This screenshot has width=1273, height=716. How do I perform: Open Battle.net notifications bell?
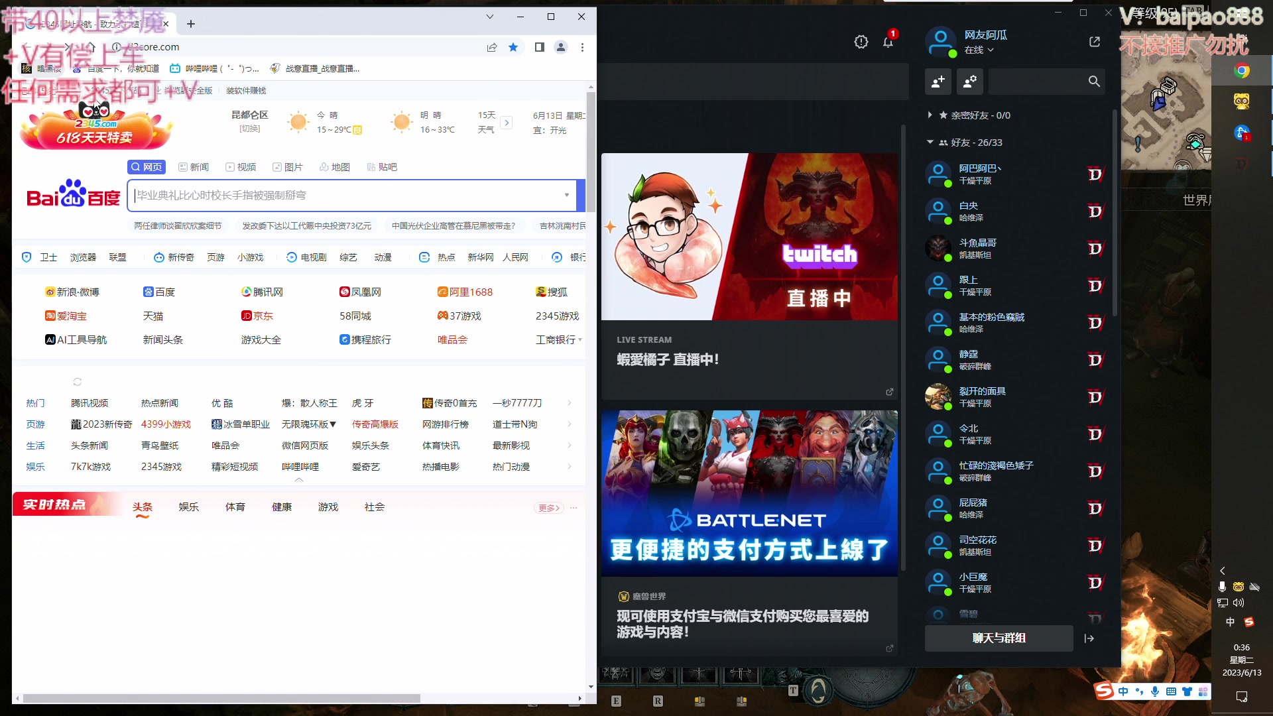tap(888, 42)
